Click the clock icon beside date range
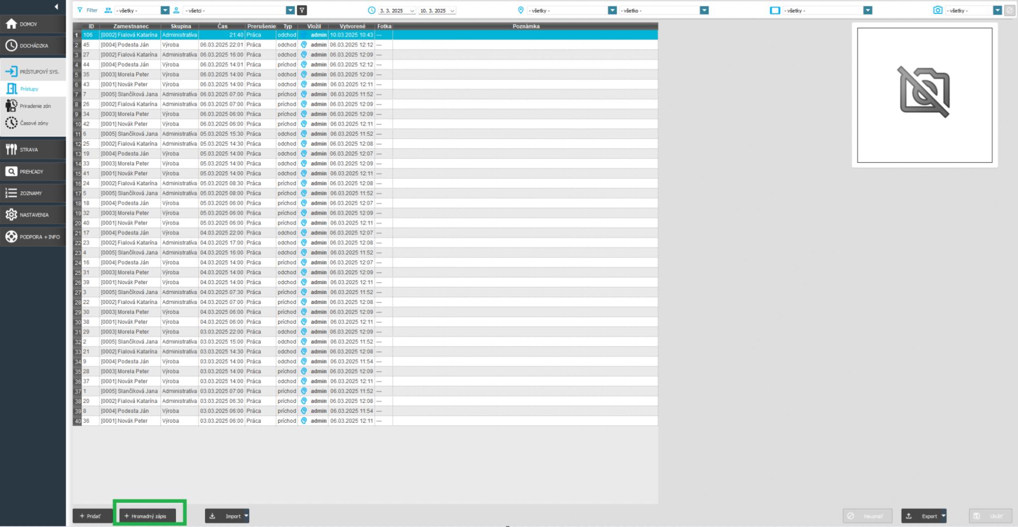The width and height of the screenshot is (1018, 527). coord(371,10)
